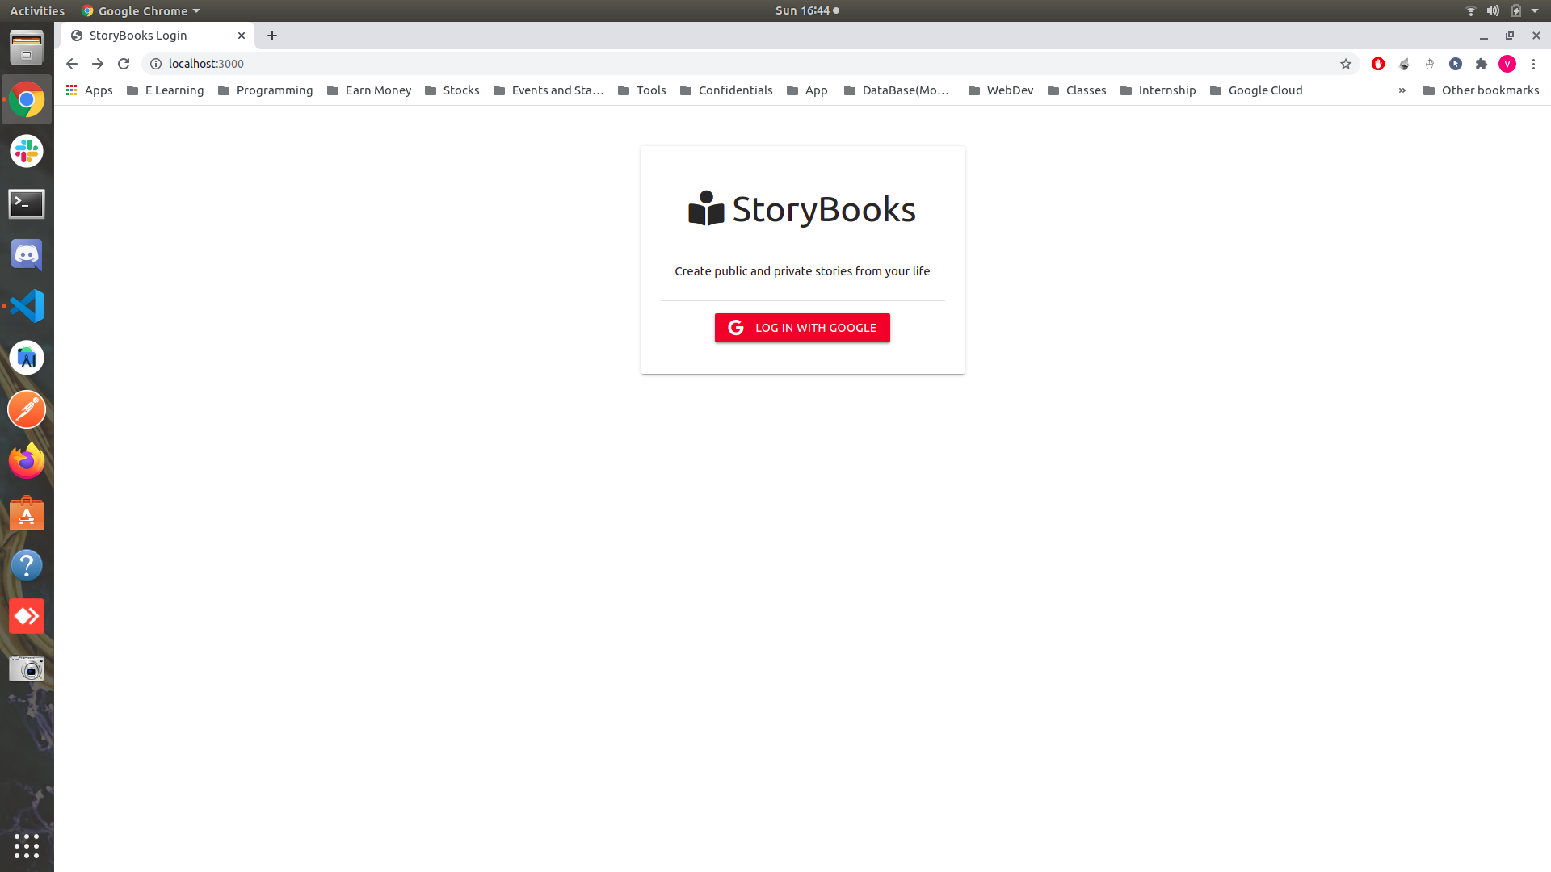Open the VS Code application
Image resolution: width=1551 pixels, height=872 pixels.
[27, 305]
